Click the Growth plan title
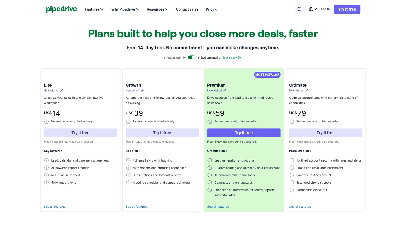Viewport: 406px width, 228px height. pos(133,85)
